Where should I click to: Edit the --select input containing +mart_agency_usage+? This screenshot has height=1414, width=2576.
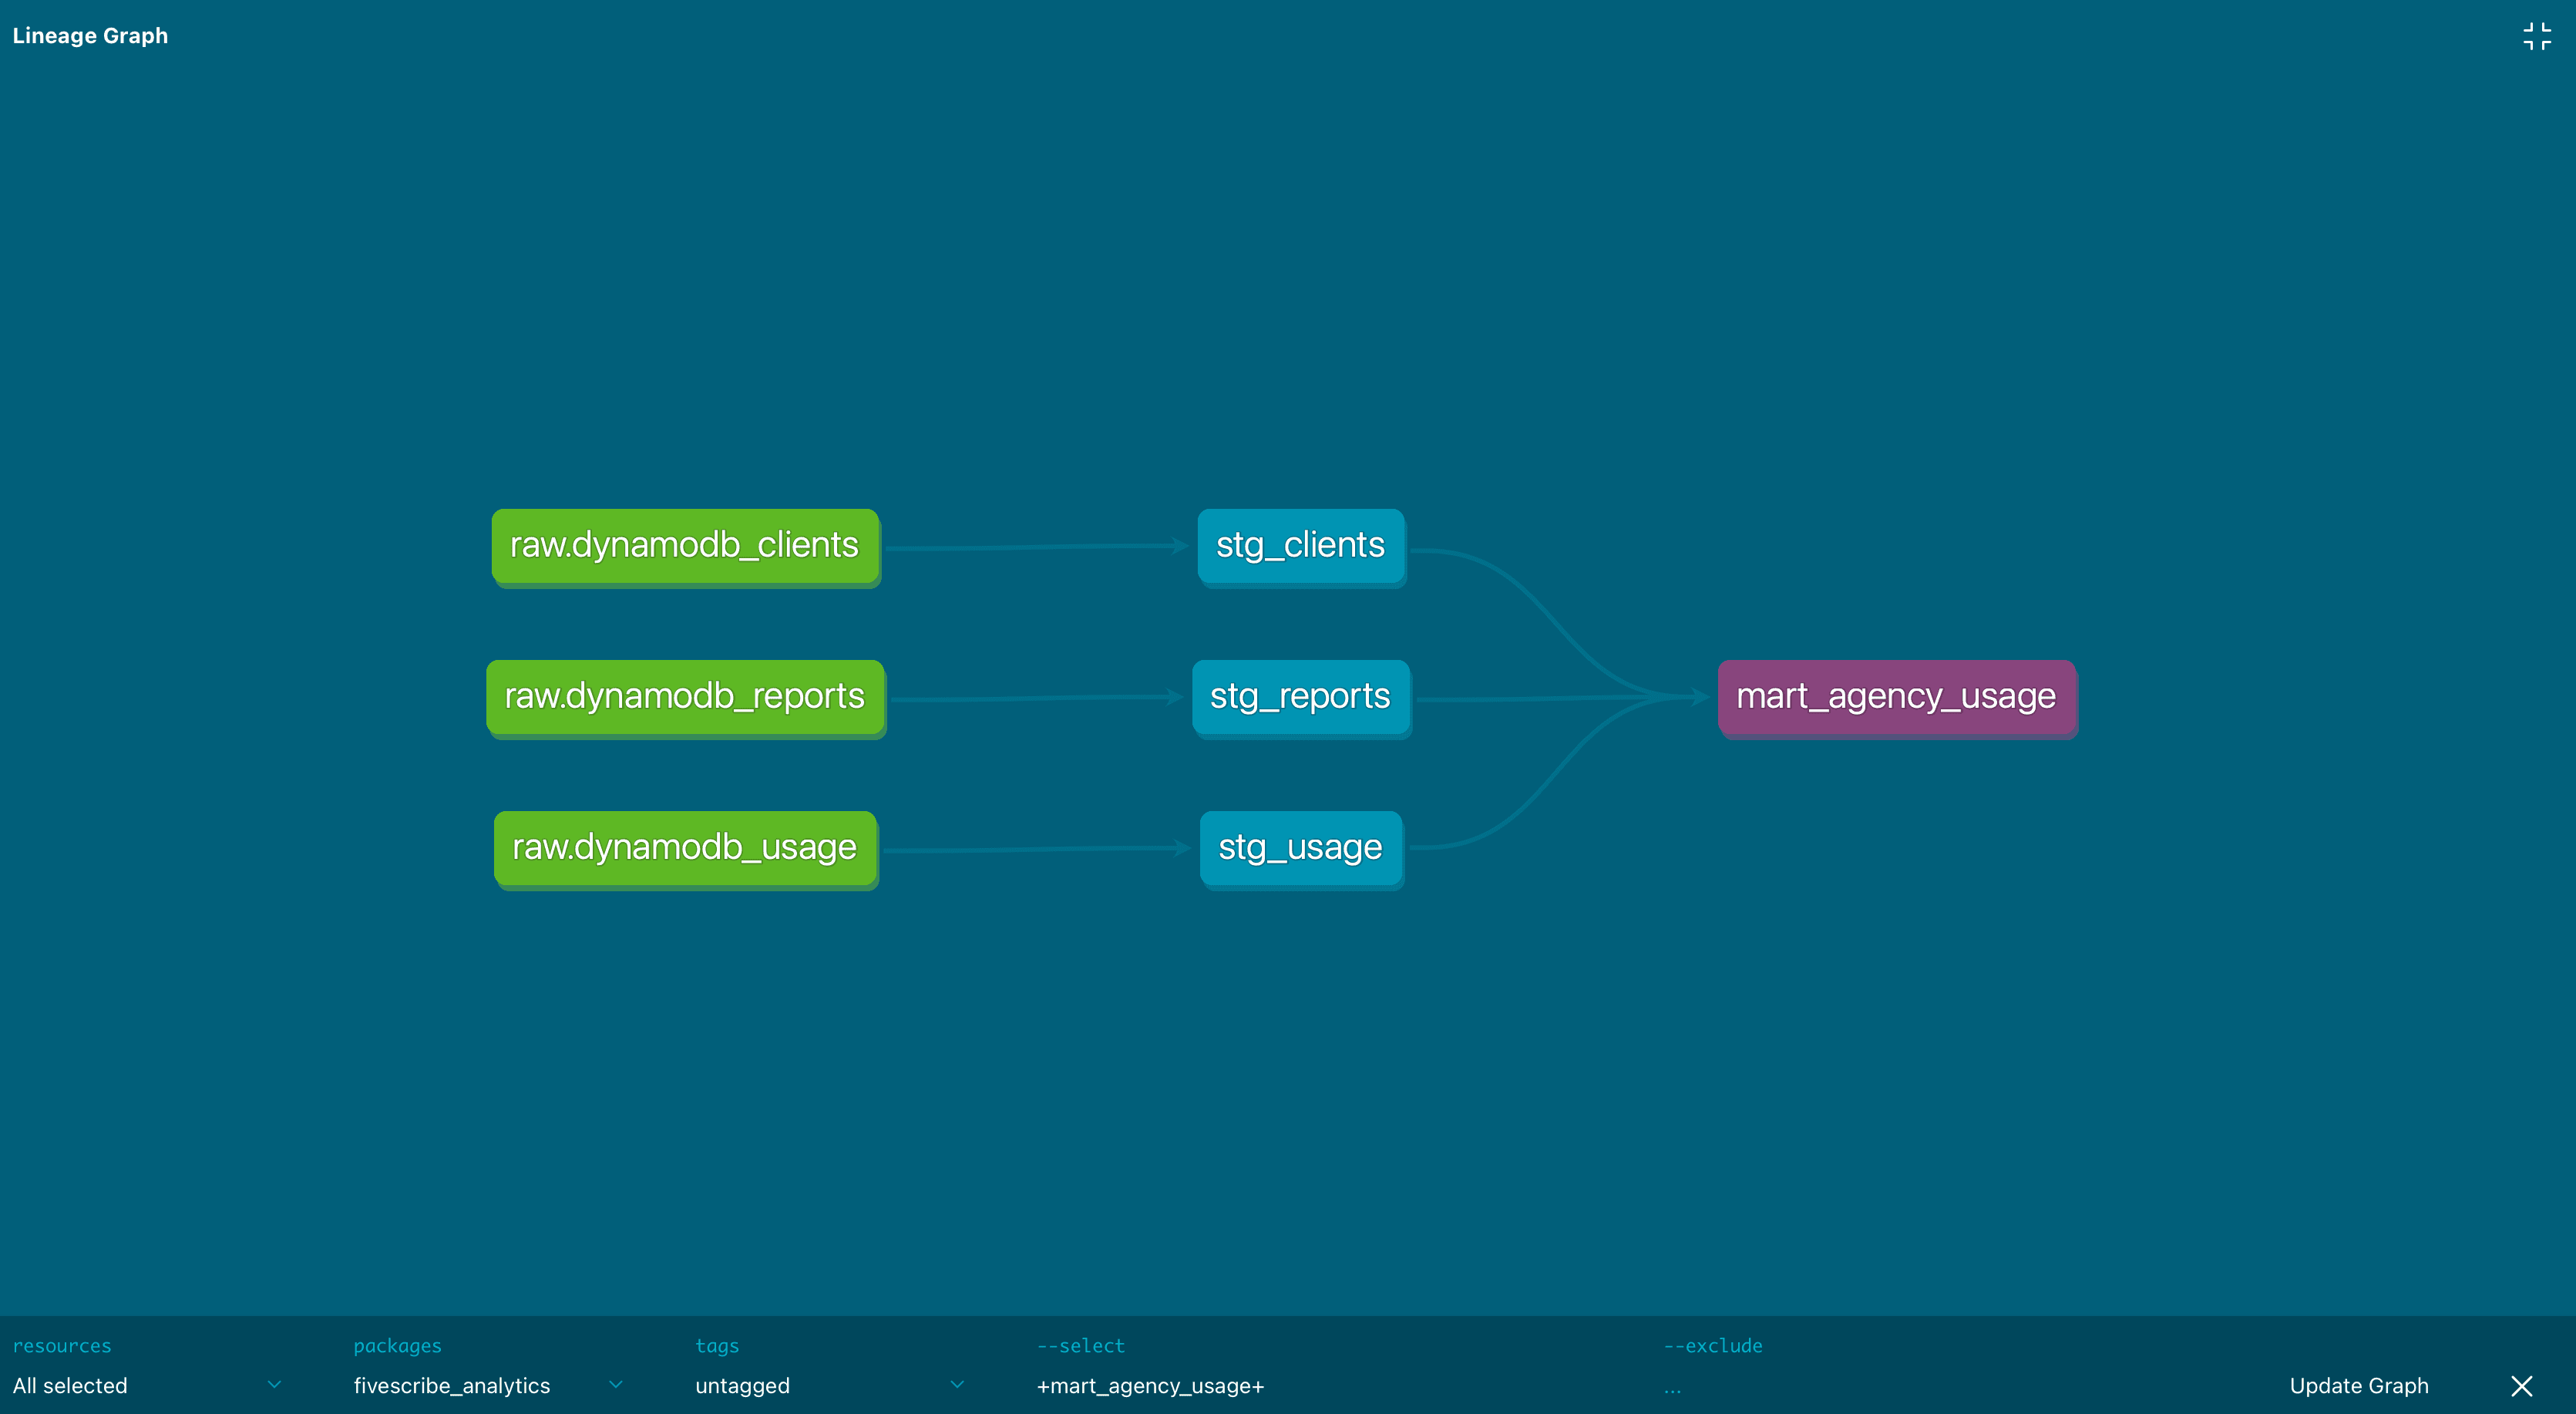coord(1150,1386)
